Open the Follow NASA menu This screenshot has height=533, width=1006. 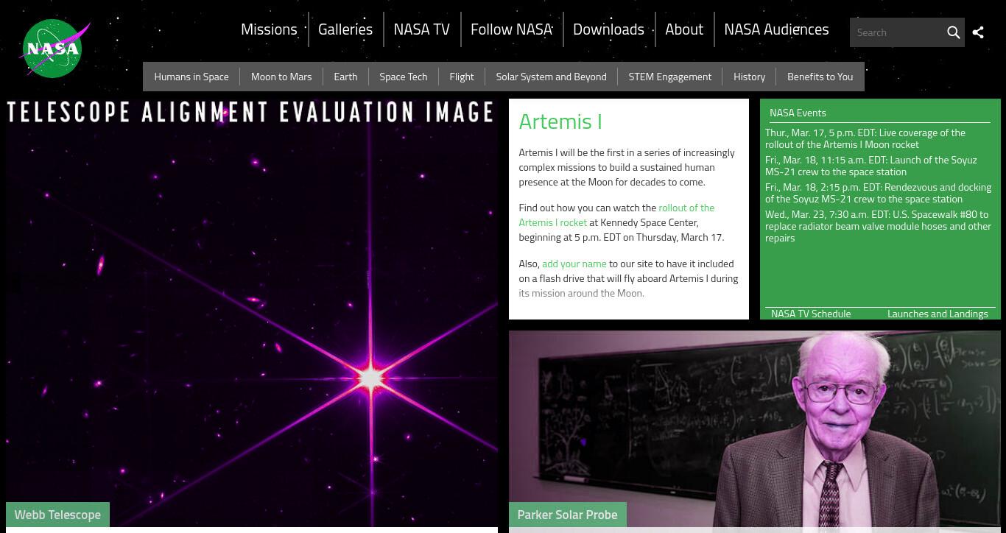[511, 29]
